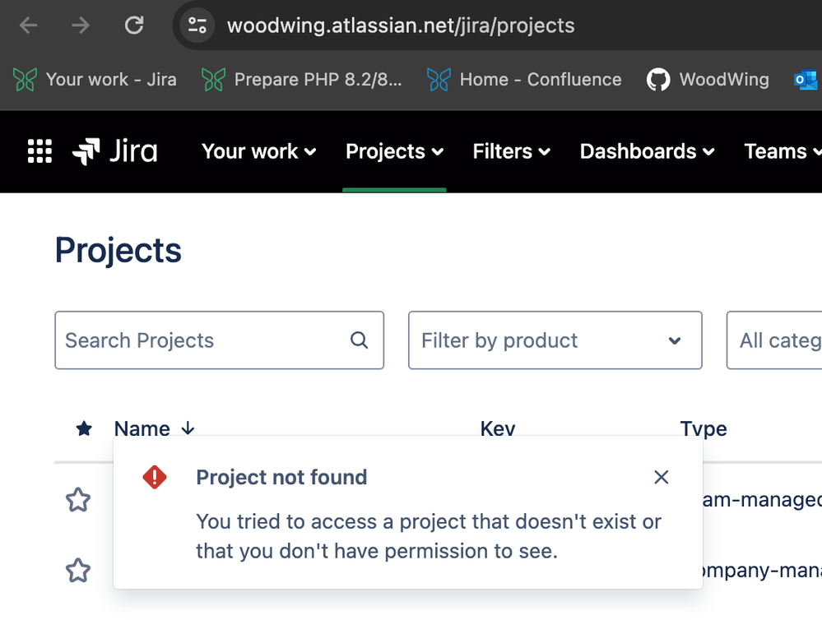Expand the Teams menu
This screenshot has height=620, width=822.
783,151
